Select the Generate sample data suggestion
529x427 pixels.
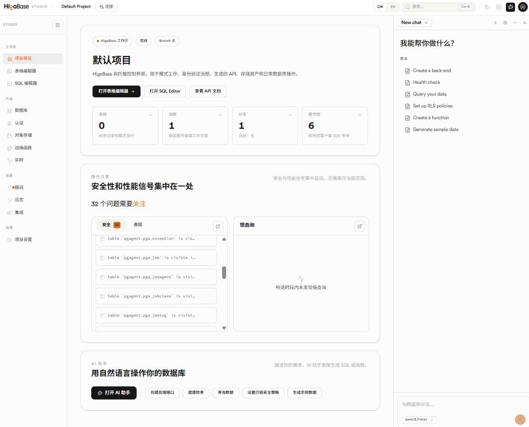(436, 130)
